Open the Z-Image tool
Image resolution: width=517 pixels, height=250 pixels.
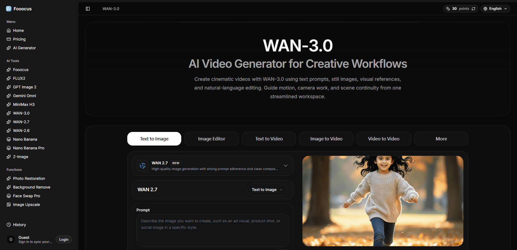click(x=39, y=157)
